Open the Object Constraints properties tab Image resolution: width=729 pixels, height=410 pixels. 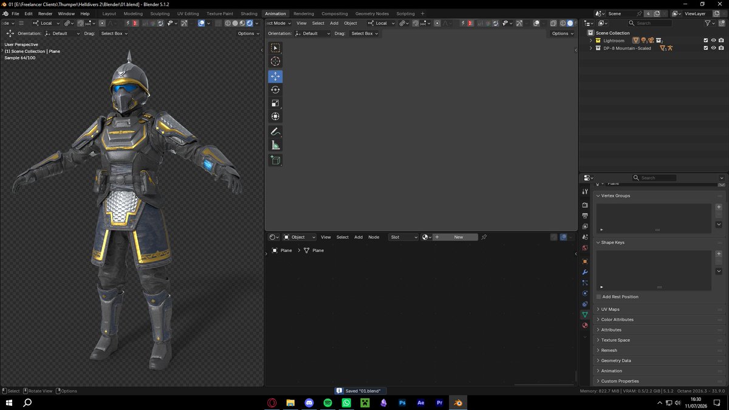pos(585,304)
